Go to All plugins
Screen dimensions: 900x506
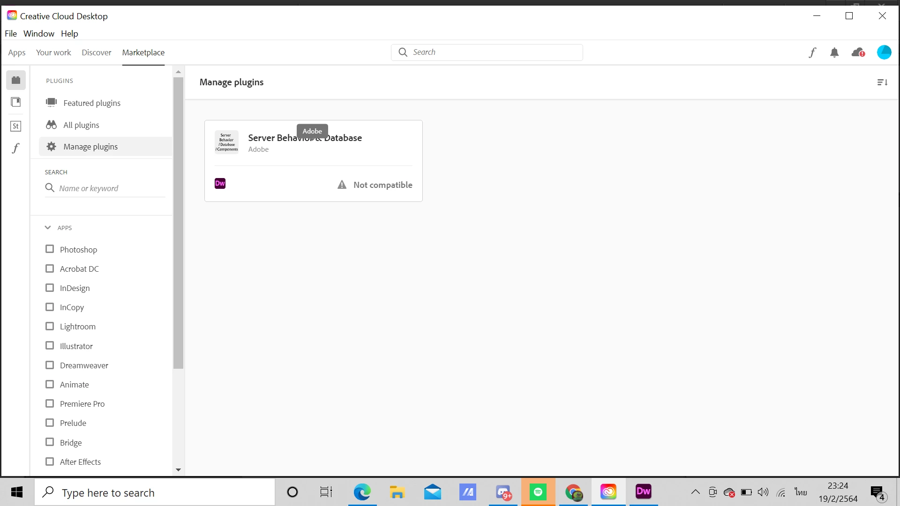81,125
